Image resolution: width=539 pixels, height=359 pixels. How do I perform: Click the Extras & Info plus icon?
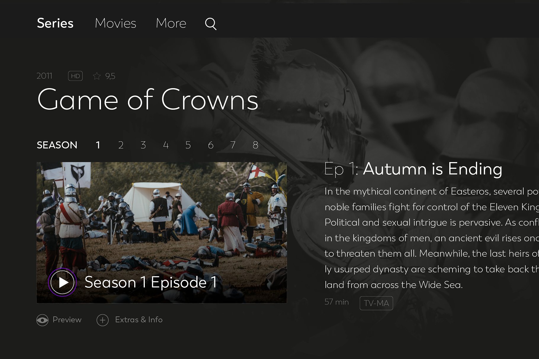[102, 320]
